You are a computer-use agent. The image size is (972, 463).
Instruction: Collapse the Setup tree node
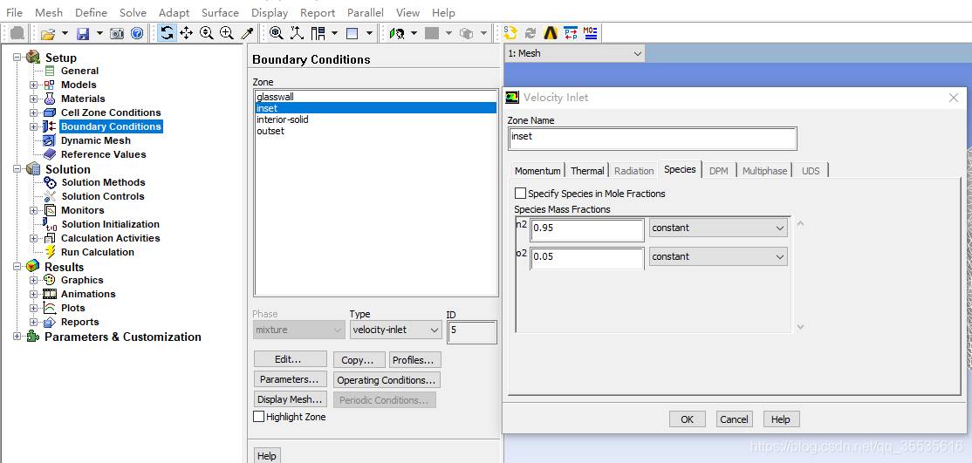(x=17, y=57)
